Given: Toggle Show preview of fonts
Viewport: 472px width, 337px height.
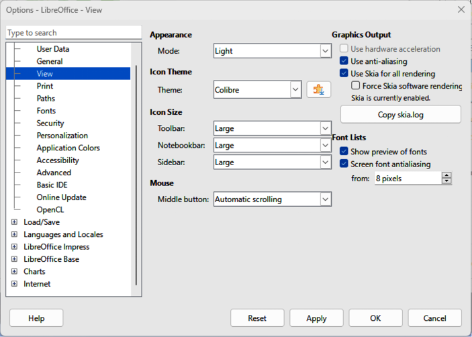Looking at the screenshot, I should click(x=344, y=152).
